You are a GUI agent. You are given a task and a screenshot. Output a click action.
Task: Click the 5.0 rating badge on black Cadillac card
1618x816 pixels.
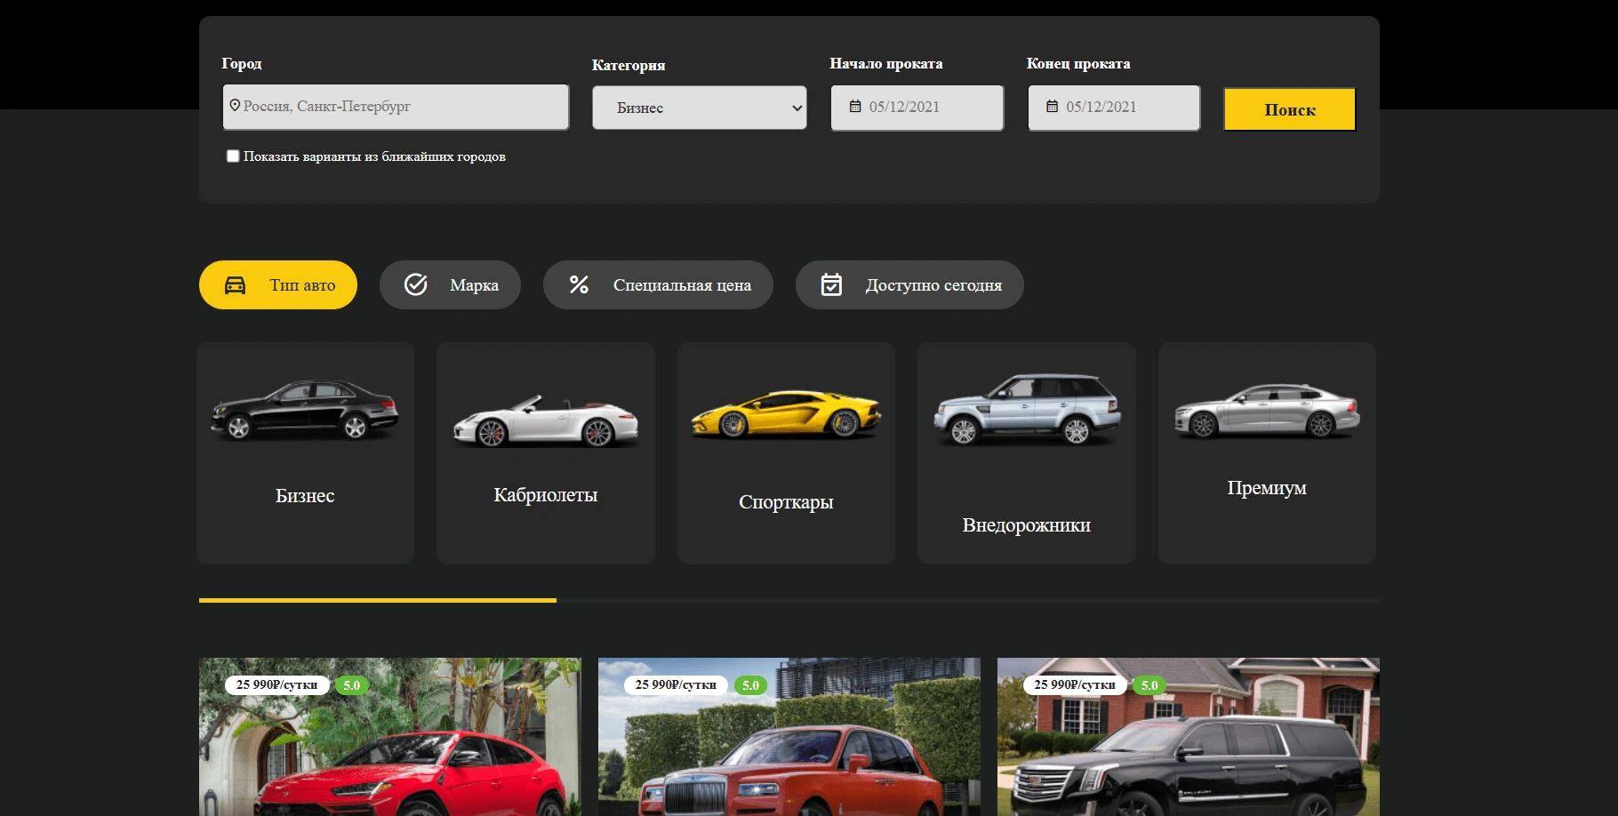(x=1149, y=685)
